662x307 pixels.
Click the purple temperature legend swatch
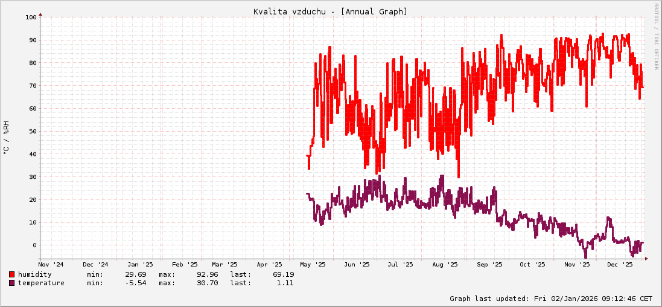click(11, 283)
